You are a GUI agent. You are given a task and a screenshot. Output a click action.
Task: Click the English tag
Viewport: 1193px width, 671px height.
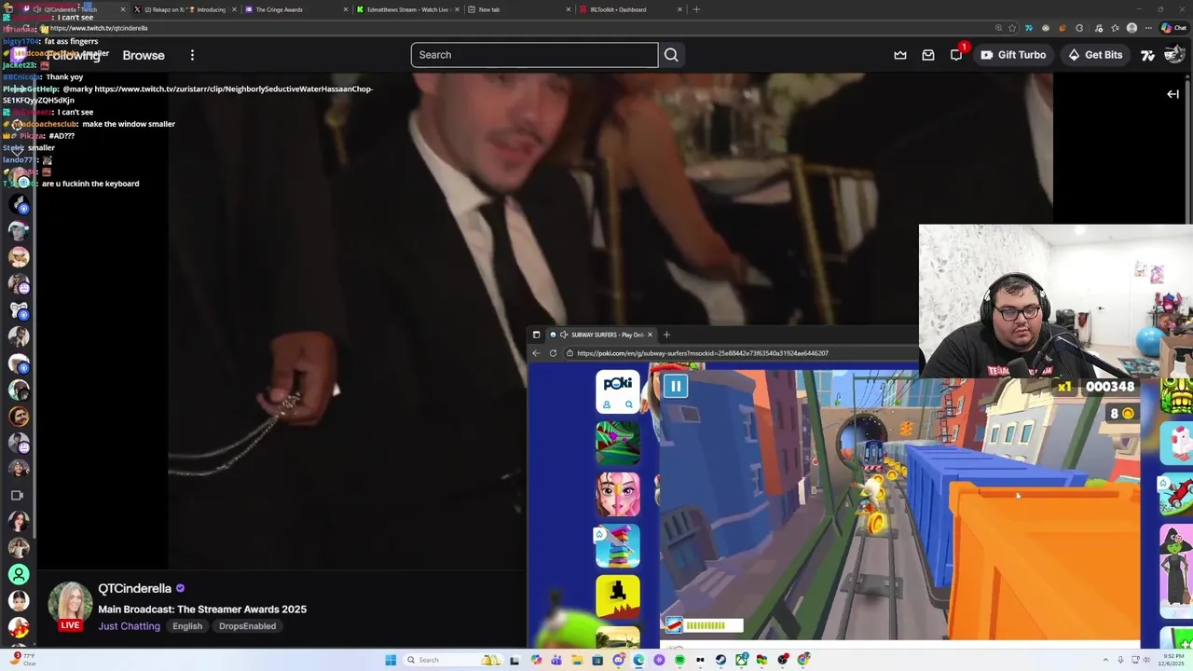click(x=187, y=626)
